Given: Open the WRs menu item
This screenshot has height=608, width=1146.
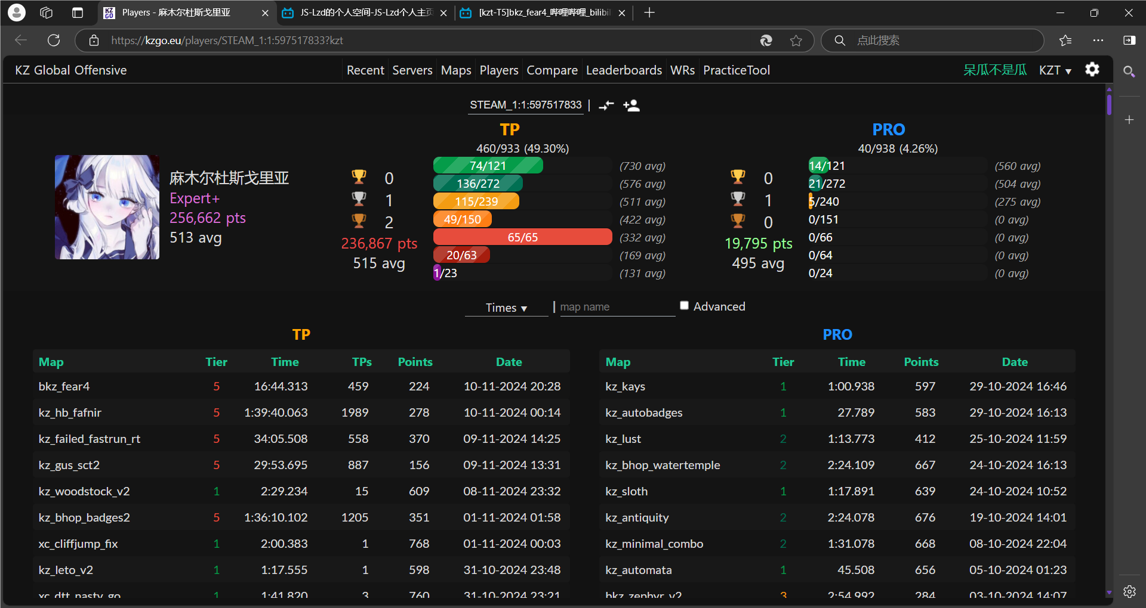Looking at the screenshot, I should tap(682, 70).
